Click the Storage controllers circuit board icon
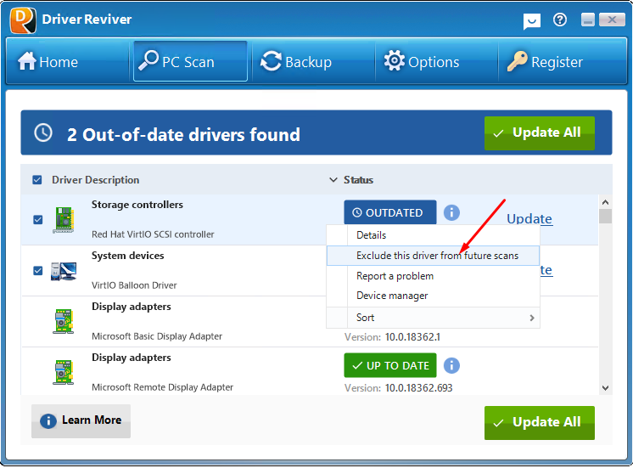Viewport: 633px width, 468px height. click(64, 220)
